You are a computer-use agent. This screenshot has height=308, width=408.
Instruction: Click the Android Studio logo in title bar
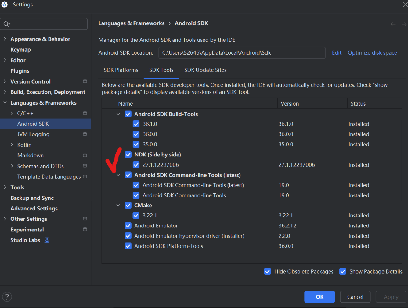(4, 4)
